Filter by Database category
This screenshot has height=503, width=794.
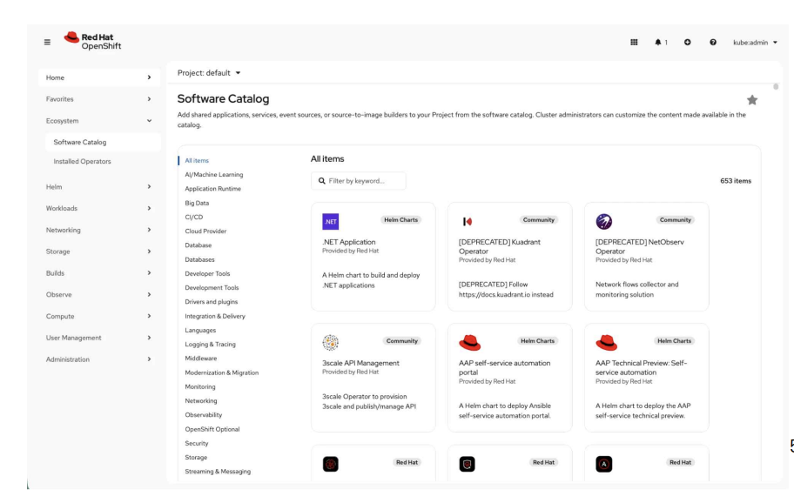[x=198, y=245]
